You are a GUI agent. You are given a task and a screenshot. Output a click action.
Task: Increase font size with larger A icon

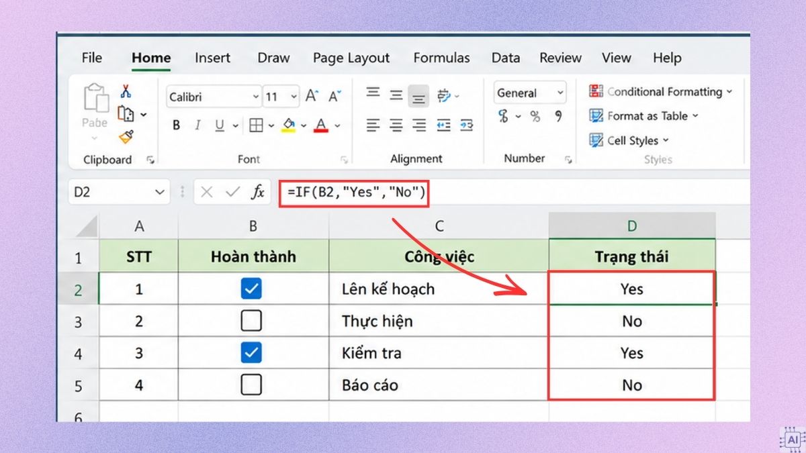(312, 96)
